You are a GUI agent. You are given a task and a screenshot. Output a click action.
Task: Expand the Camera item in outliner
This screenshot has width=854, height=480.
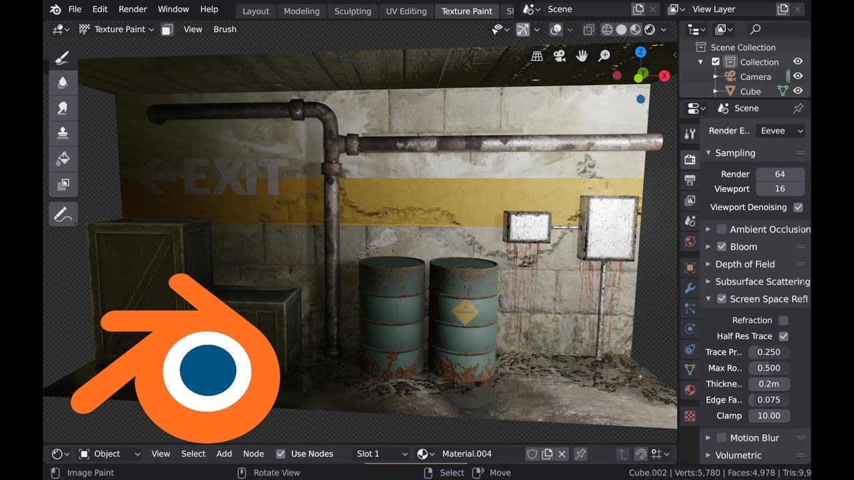[x=716, y=77]
